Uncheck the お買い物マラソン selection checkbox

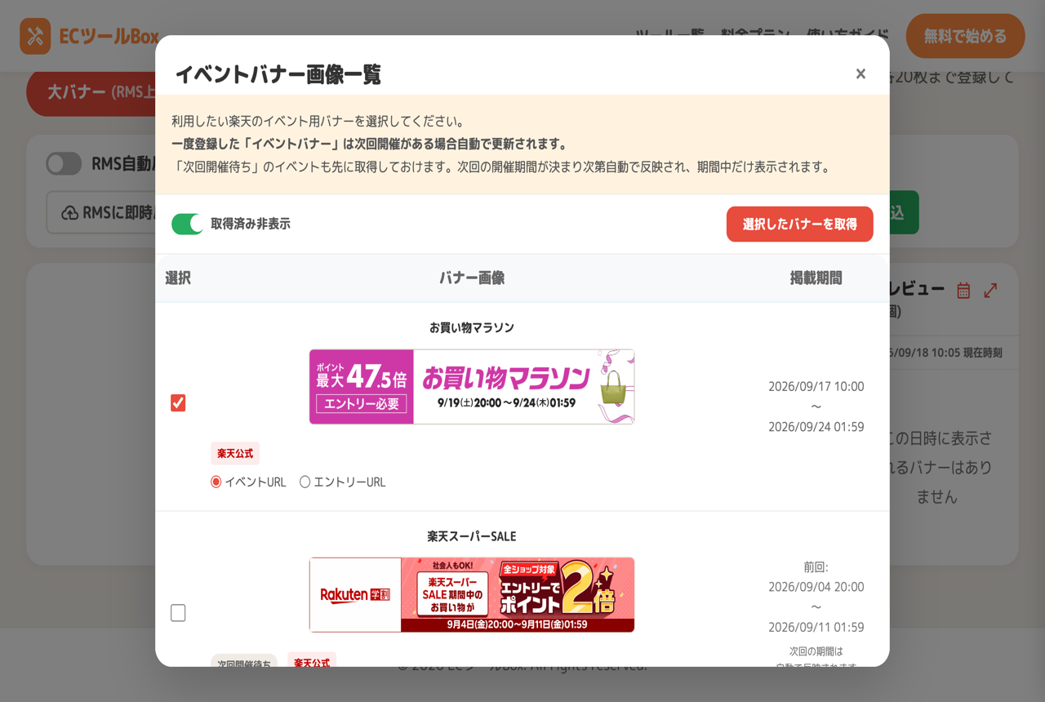178,403
